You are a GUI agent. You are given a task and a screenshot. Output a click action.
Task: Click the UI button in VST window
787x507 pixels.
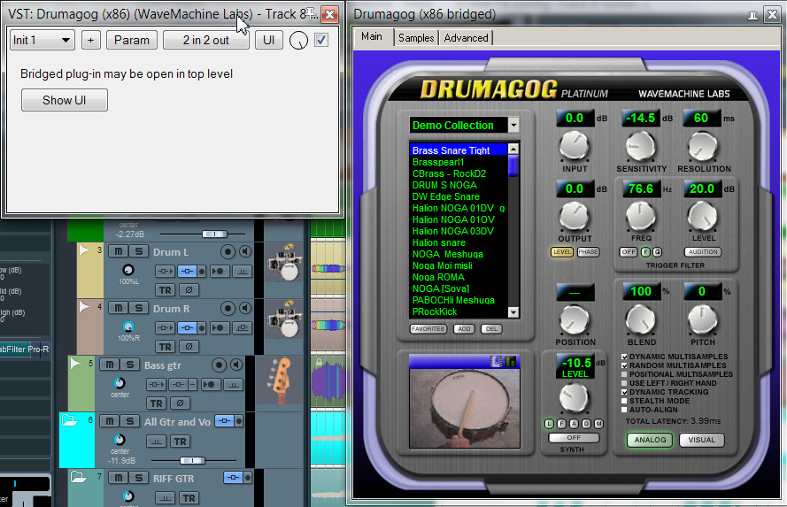tap(268, 40)
